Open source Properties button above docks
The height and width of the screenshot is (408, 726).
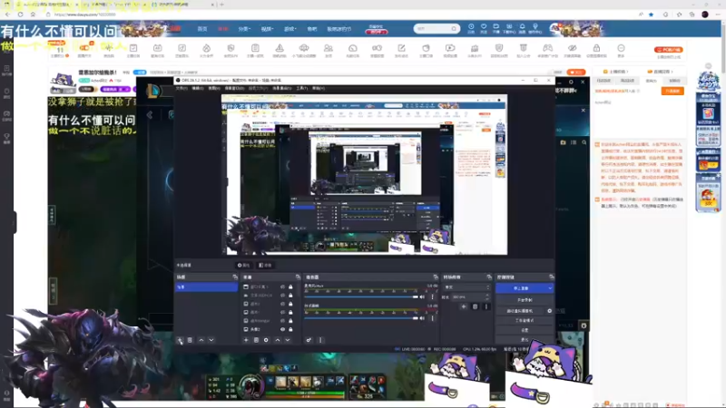243,265
